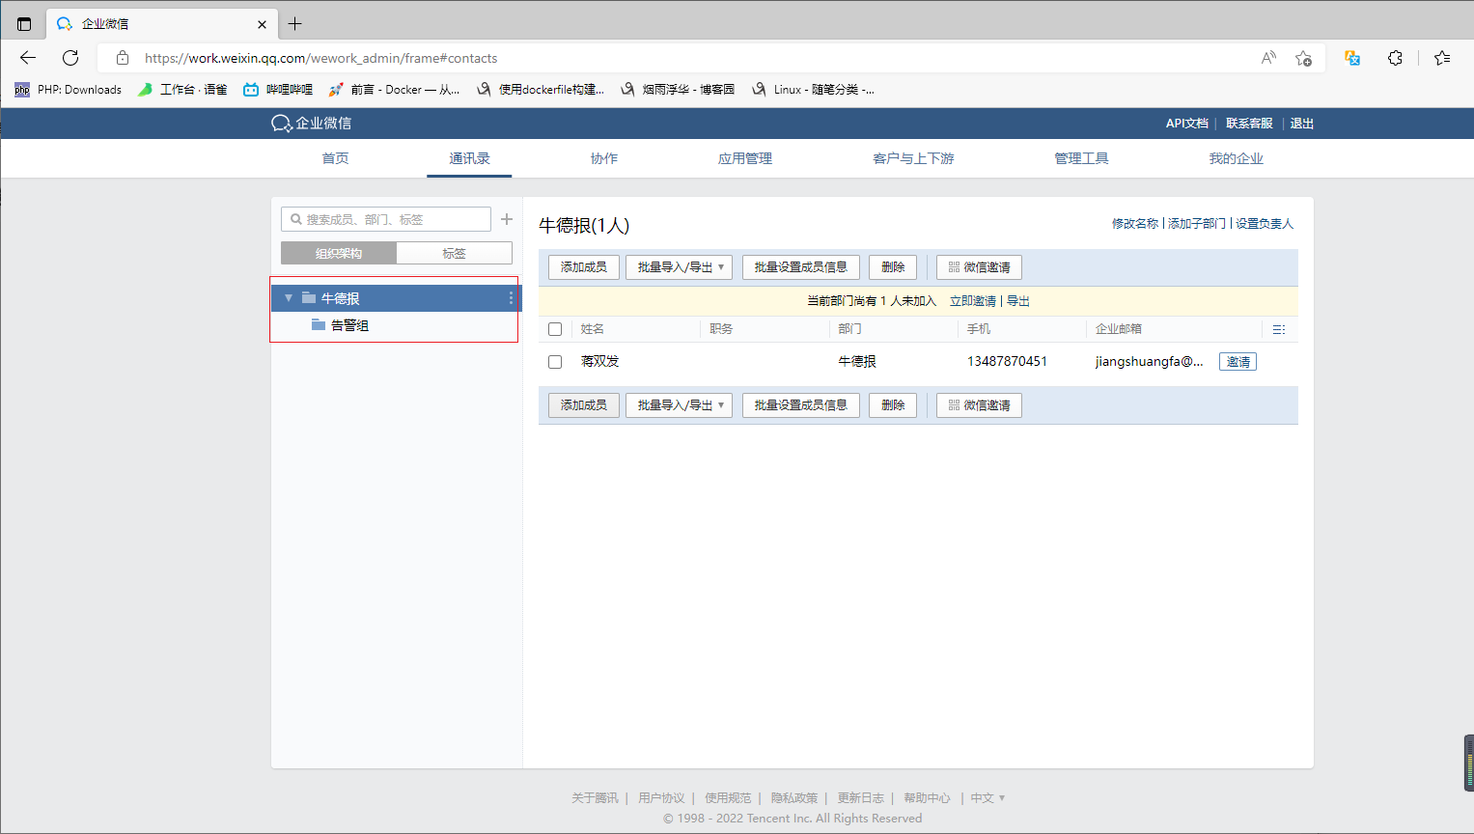Open the tab actions menu icon
This screenshot has height=834, width=1474.
(24, 24)
